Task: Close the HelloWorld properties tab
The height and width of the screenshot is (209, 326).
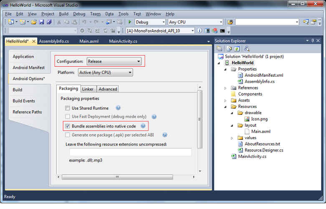Action: [x=33, y=41]
